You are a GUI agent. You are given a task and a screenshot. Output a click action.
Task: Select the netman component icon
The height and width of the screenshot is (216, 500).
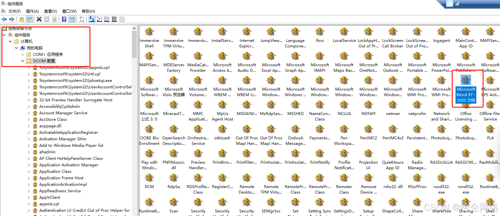click(393, 108)
